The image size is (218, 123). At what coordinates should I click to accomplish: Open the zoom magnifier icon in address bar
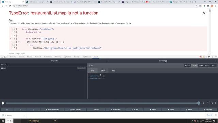[x=196, y=6]
